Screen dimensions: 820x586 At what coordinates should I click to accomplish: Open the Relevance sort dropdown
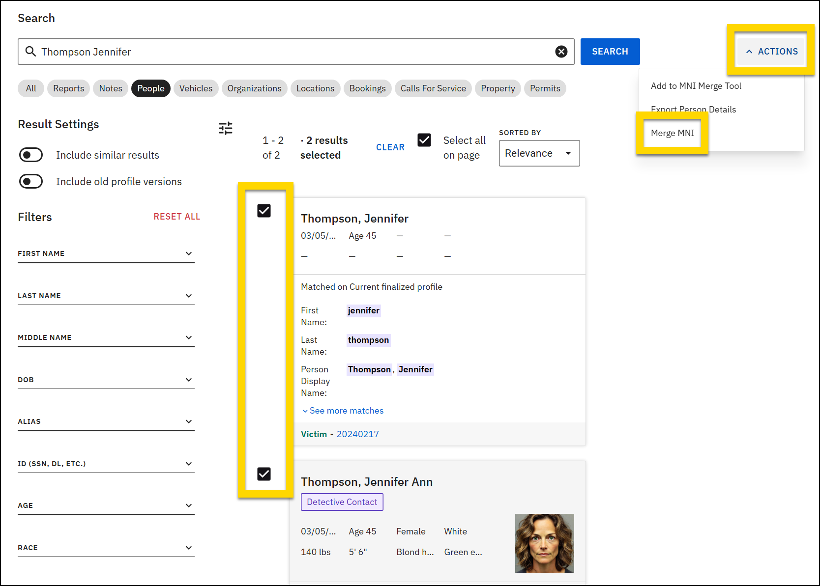coord(539,153)
